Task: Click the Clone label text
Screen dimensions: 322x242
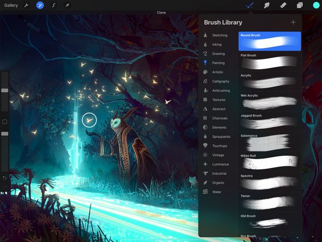Action: pyautogui.click(x=161, y=13)
